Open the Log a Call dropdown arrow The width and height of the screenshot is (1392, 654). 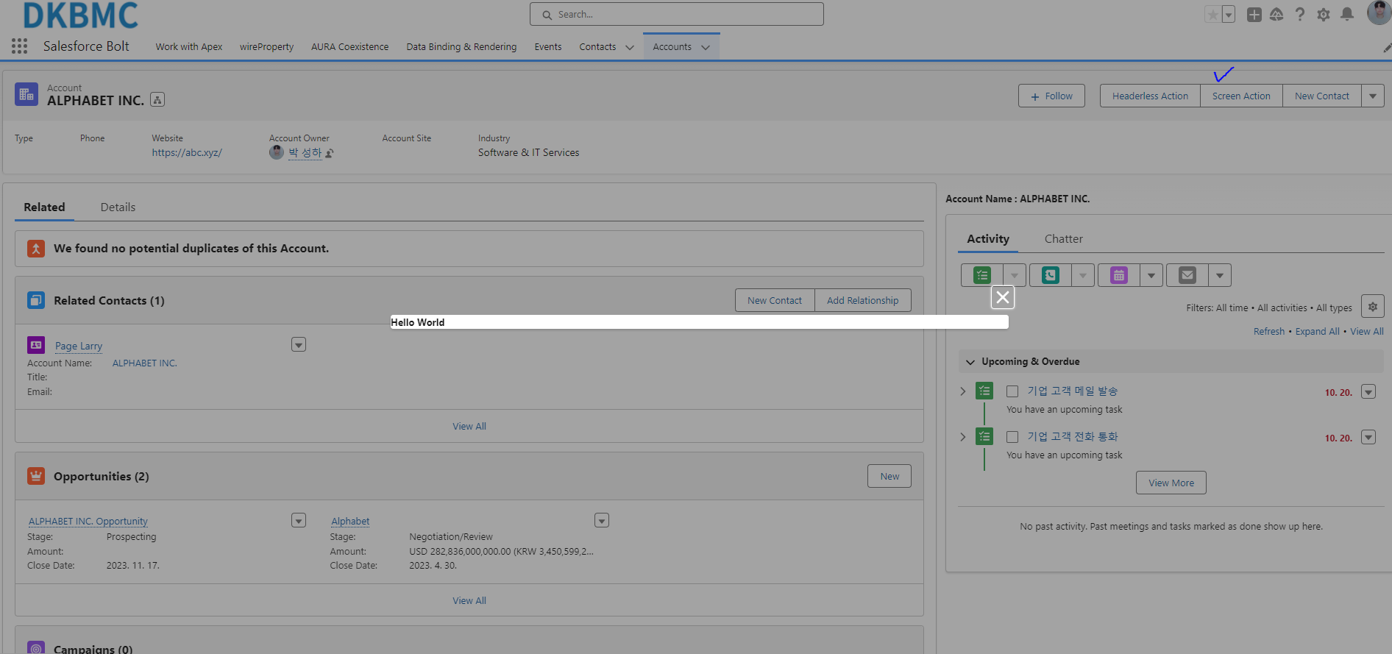pyautogui.click(x=1083, y=275)
